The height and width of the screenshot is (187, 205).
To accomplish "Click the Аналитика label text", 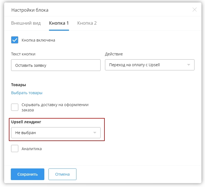I will [x=32, y=149].
